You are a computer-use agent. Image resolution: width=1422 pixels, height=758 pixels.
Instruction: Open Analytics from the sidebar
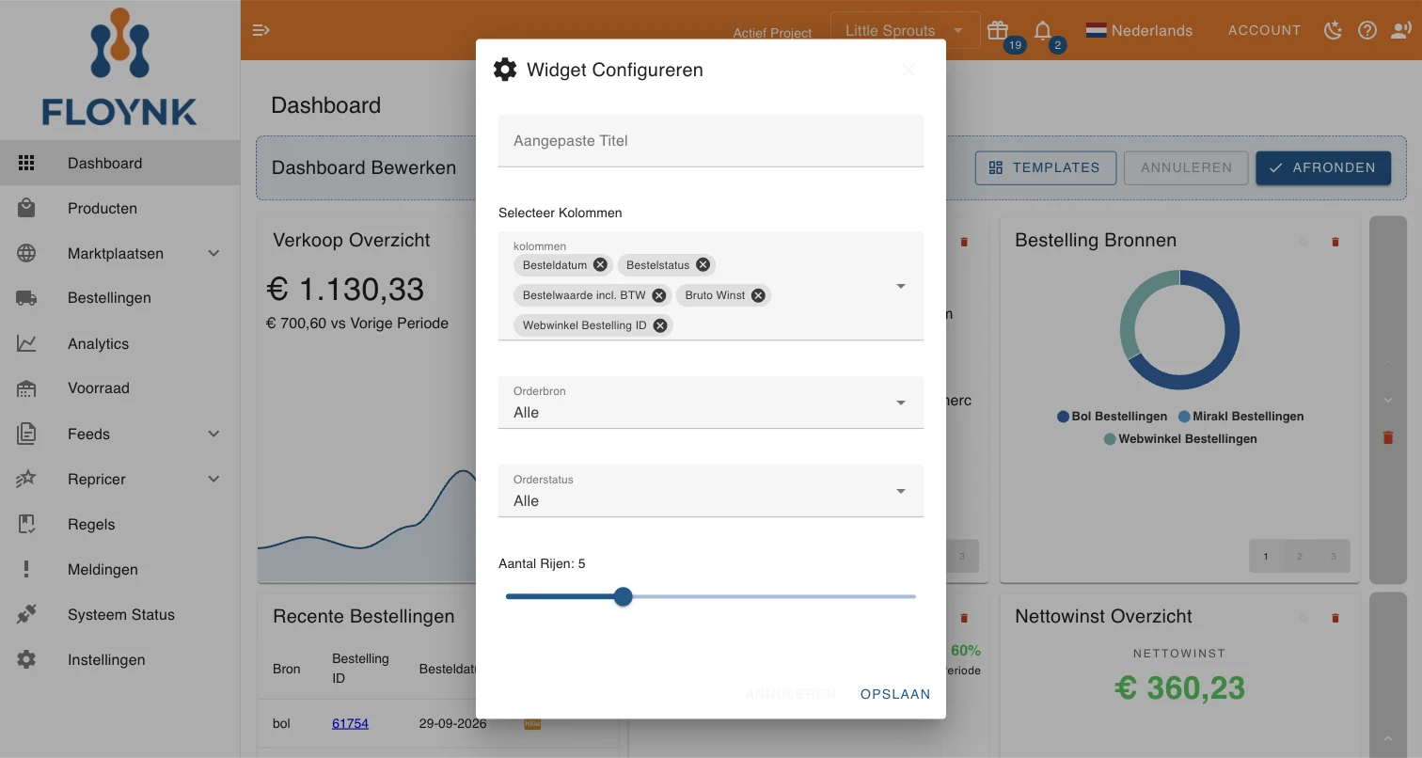[120, 343]
